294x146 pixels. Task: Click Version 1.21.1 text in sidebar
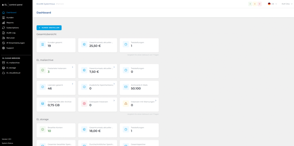[x=6, y=139]
